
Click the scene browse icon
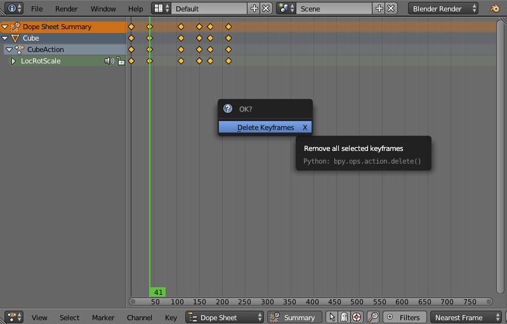click(286, 8)
